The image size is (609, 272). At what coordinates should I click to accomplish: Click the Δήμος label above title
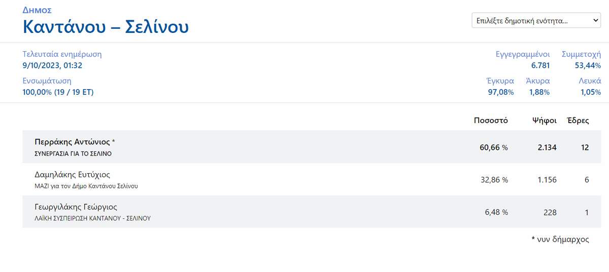37,10
